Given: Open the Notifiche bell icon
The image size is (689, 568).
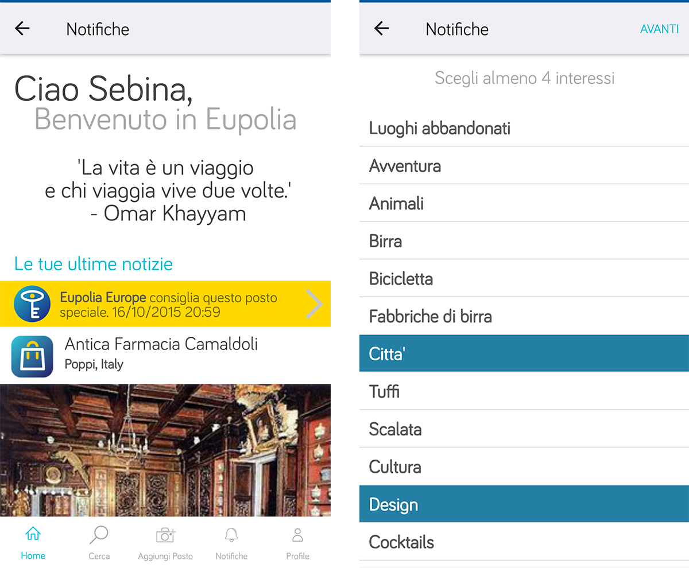Looking at the screenshot, I should point(231,535).
